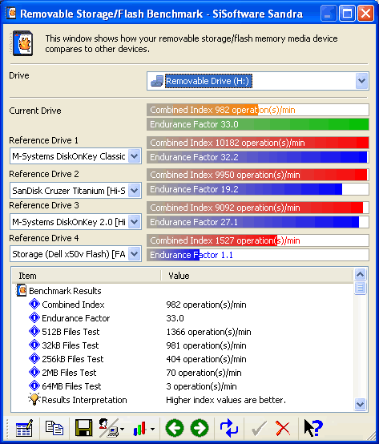
Task: Click the Copy to clipboard icon
Action: [54, 428]
